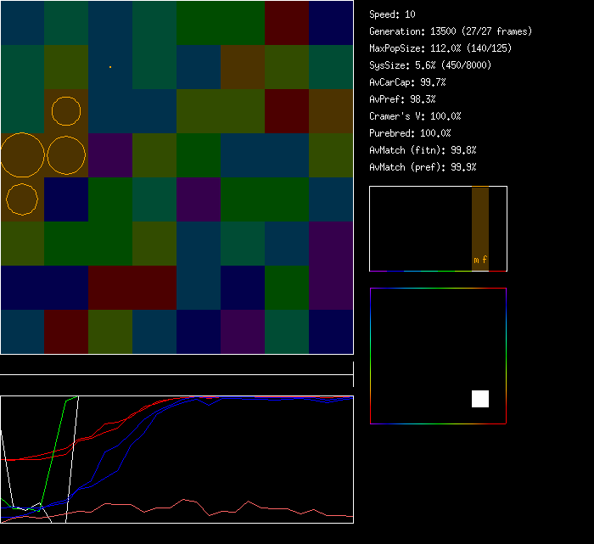The width and height of the screenshot is (594, 544).
Task: Click the 'm f' label in the histogram
Action: [x=480, y=260]
